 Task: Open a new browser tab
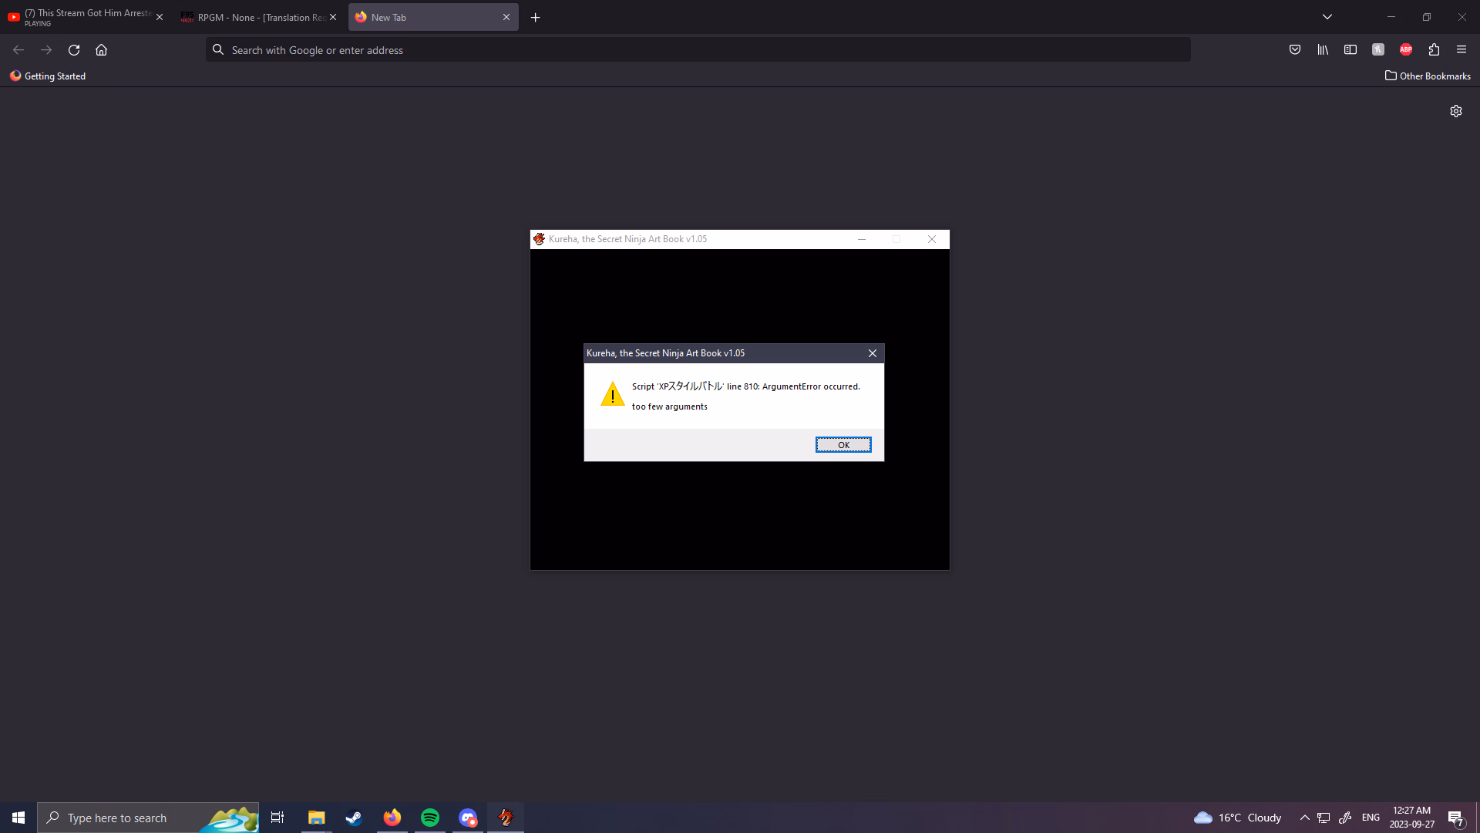(536, 17)
